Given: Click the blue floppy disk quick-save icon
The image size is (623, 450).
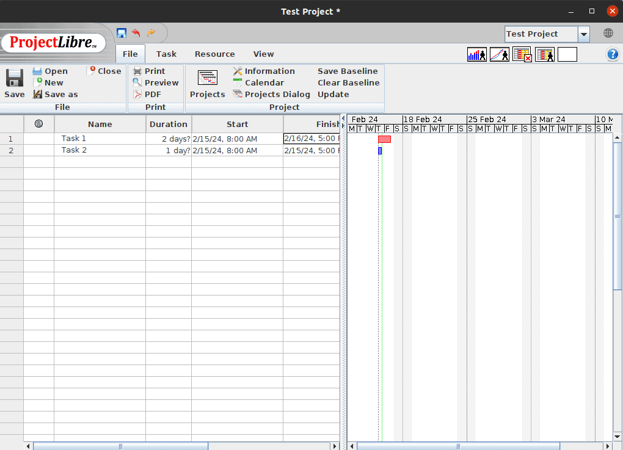Looking at the screenshot, I should tap(122, 33).
